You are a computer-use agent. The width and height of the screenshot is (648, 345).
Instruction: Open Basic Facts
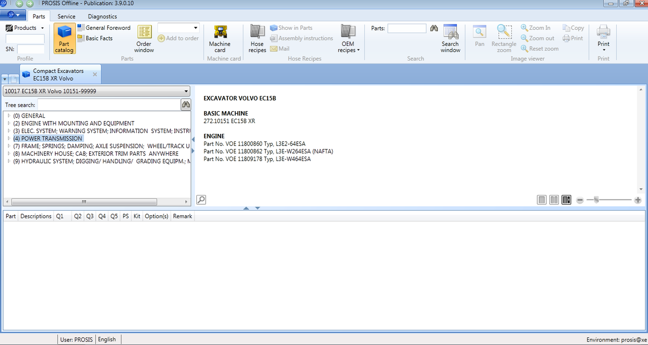point(95,38)
